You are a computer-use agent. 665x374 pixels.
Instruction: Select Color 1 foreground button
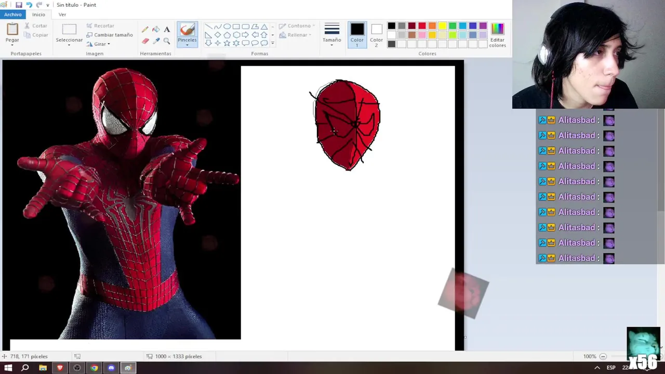(357, 35)
